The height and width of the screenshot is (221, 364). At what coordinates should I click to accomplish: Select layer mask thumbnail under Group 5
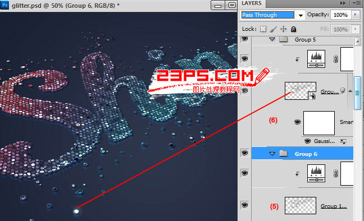pyautogui.click(x=347, y=59)
